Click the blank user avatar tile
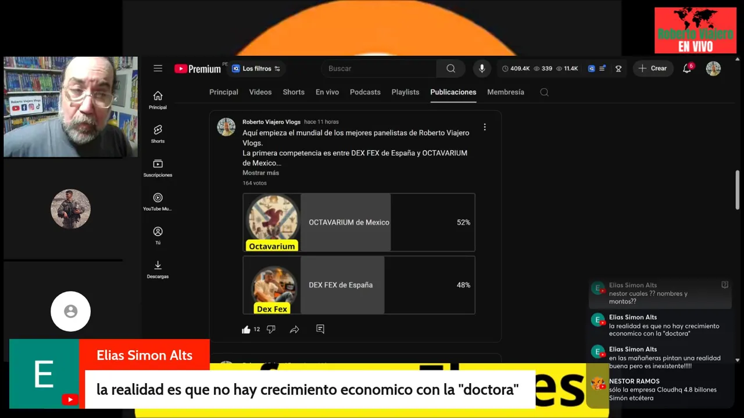This screenshot has height=418, width=744. coord(70,311)
